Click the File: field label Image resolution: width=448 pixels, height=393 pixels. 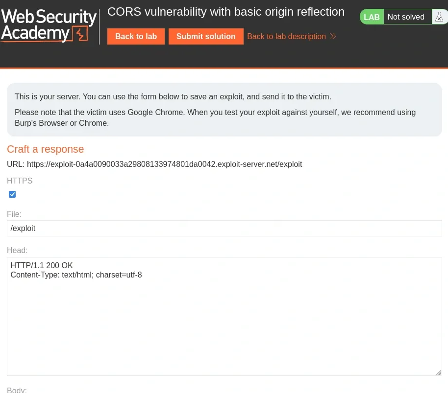pyautogui.click(x=14, y=214)
